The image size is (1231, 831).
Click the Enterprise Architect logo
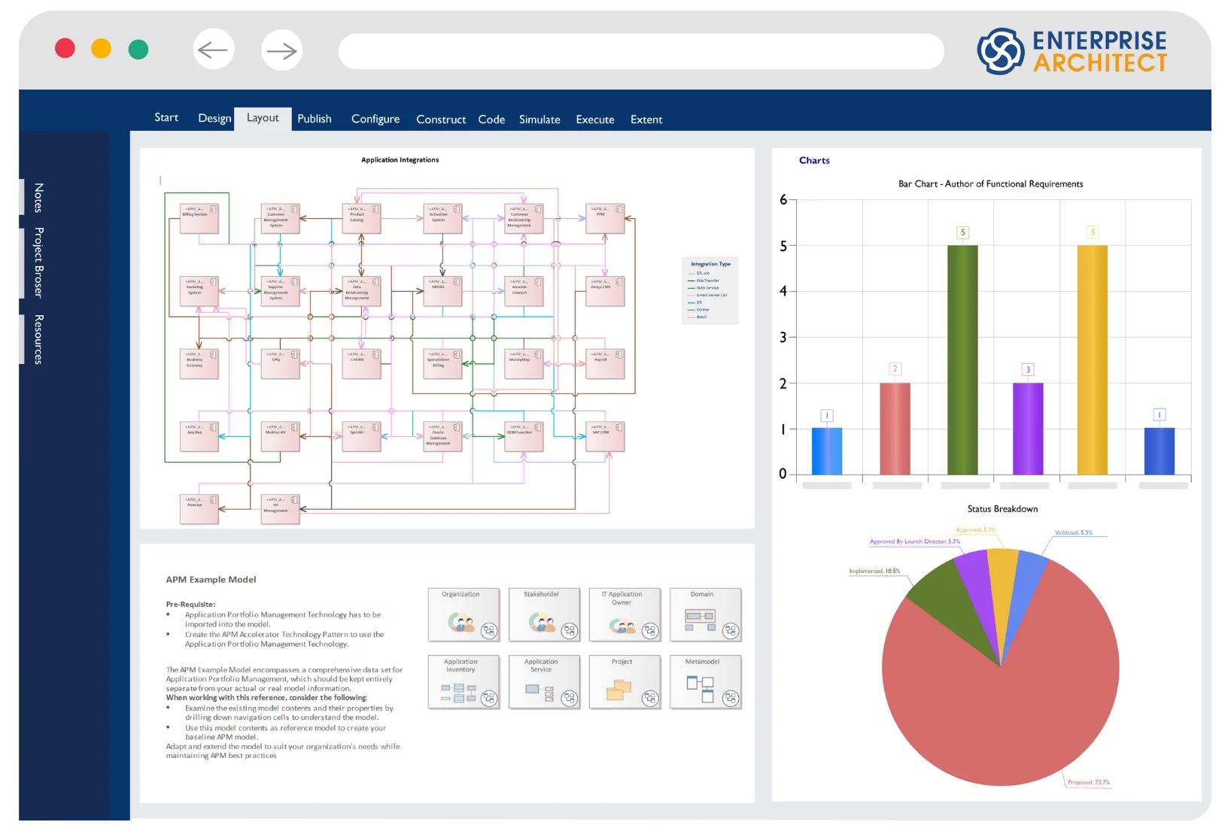[x=1071, y=51]
